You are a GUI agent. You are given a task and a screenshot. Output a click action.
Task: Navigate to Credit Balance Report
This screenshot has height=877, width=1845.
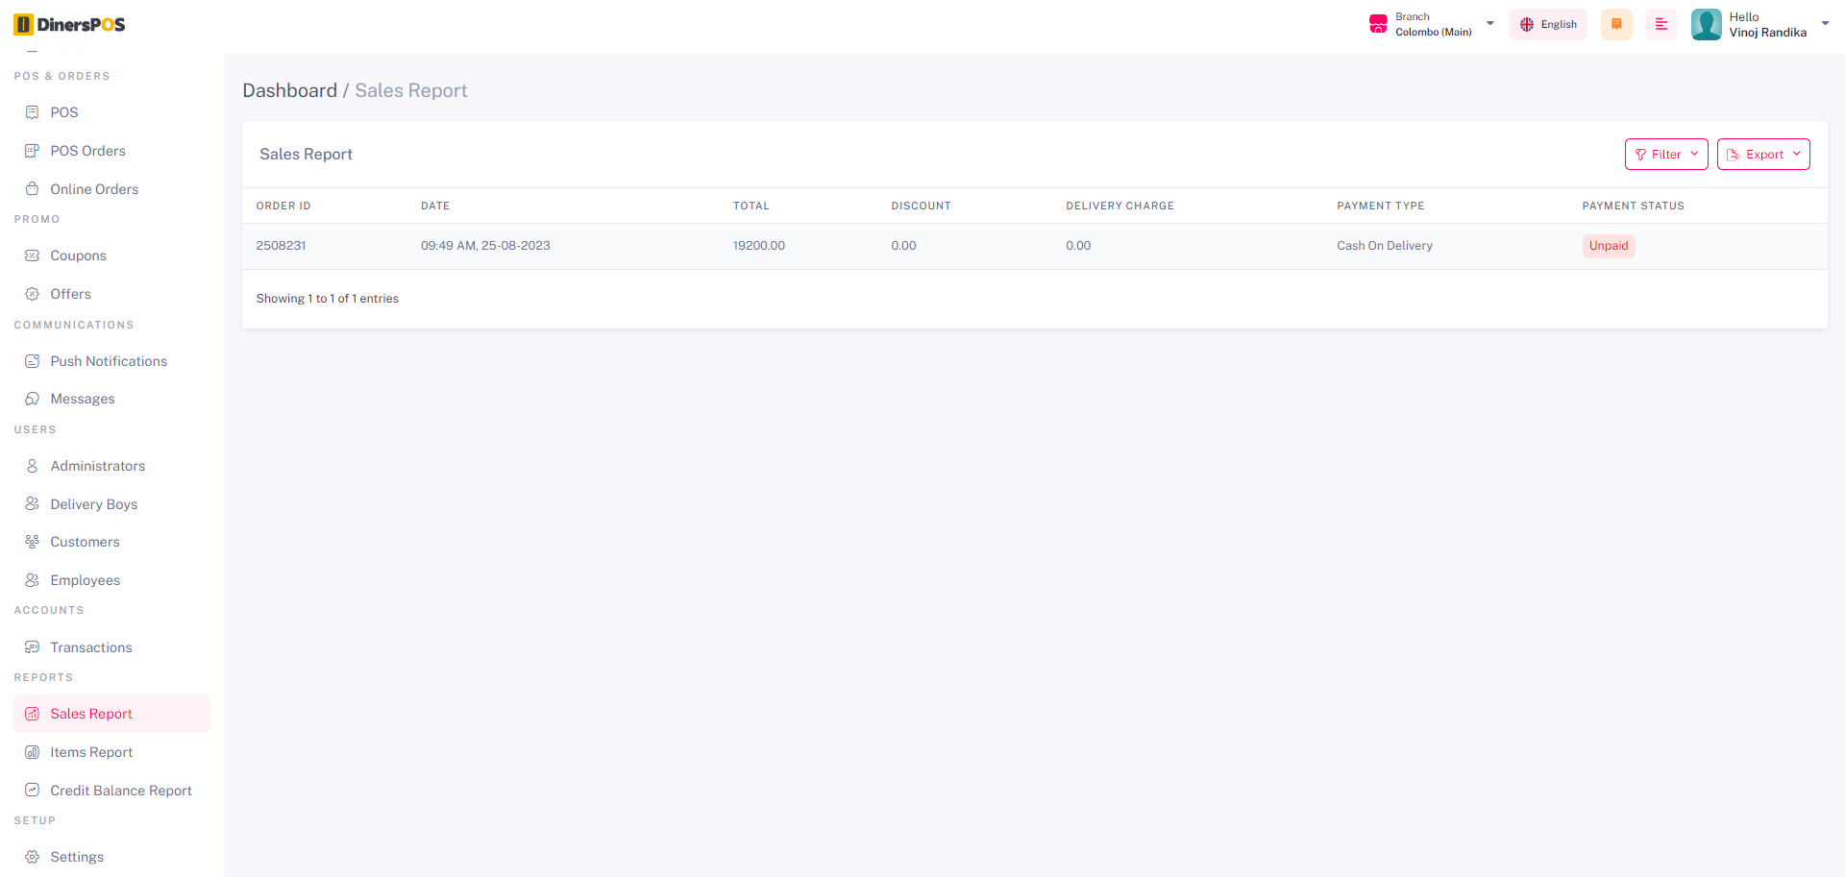coord(121,791)
